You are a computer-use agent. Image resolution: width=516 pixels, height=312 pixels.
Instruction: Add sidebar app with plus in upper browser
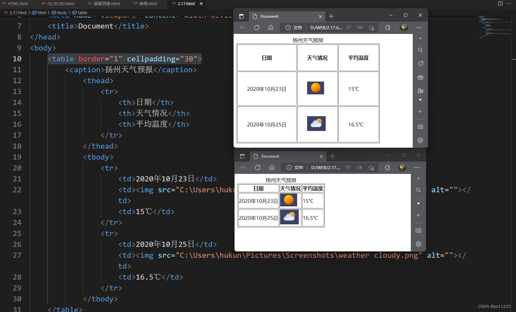[x=420, y=111]
